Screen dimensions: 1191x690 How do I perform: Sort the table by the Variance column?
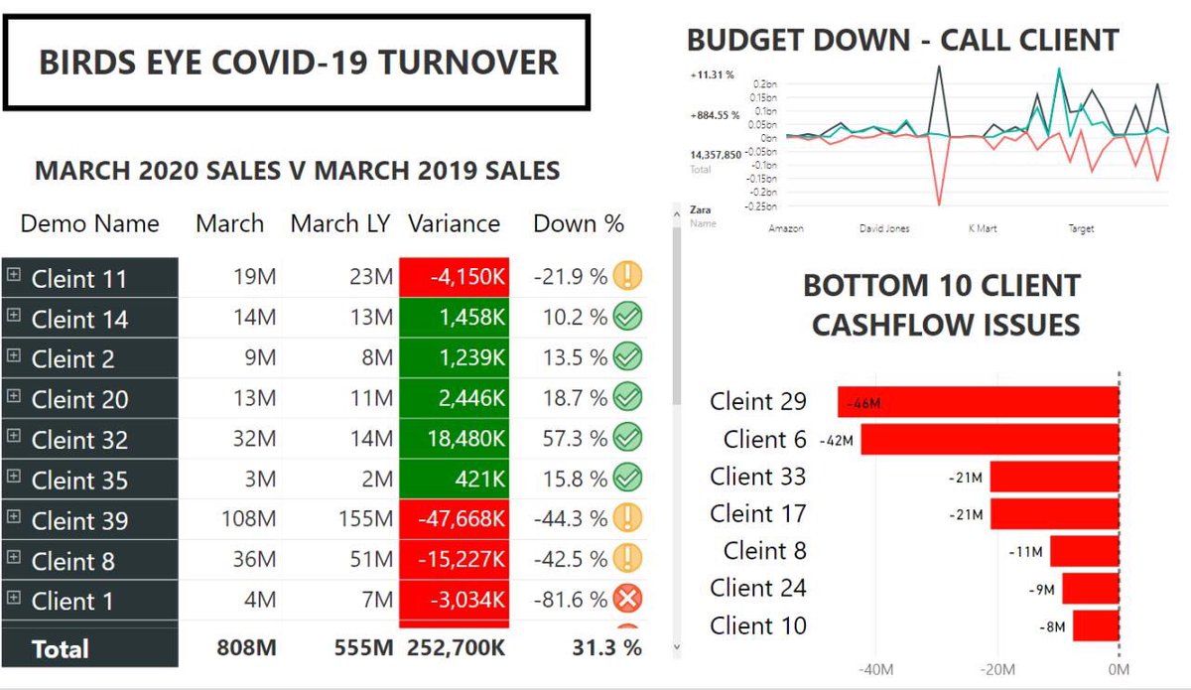coord(455,223)
